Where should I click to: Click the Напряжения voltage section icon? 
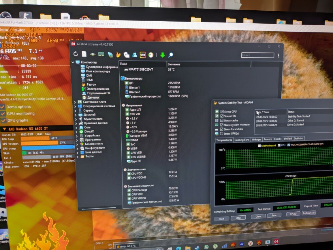click(123, 105)
